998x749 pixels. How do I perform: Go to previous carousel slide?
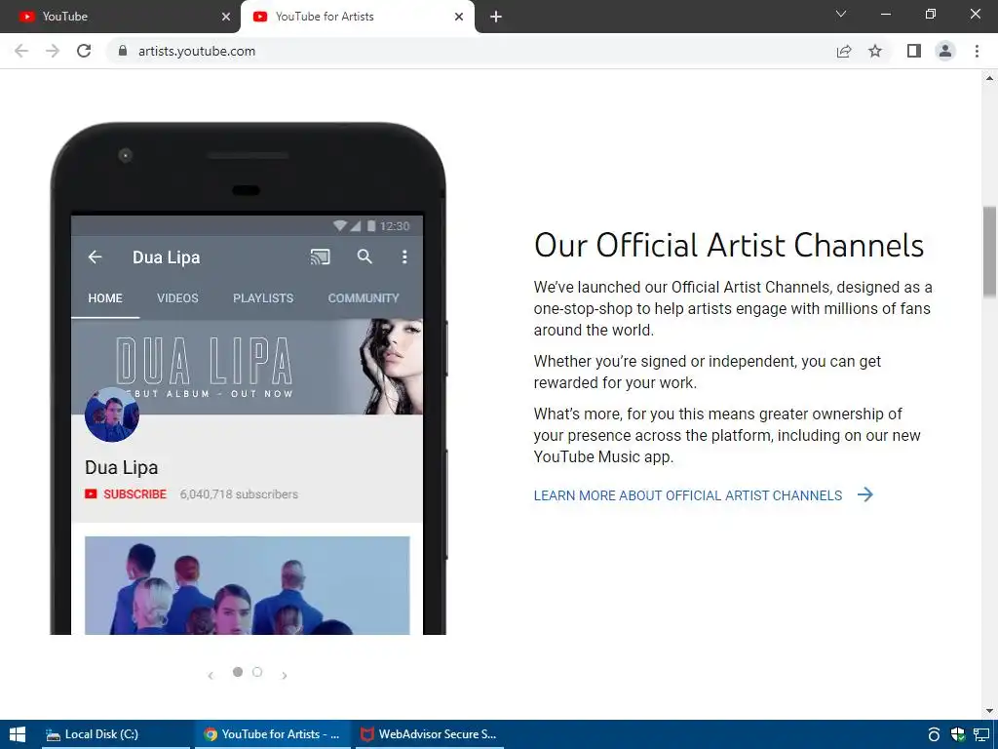[211, 675]
